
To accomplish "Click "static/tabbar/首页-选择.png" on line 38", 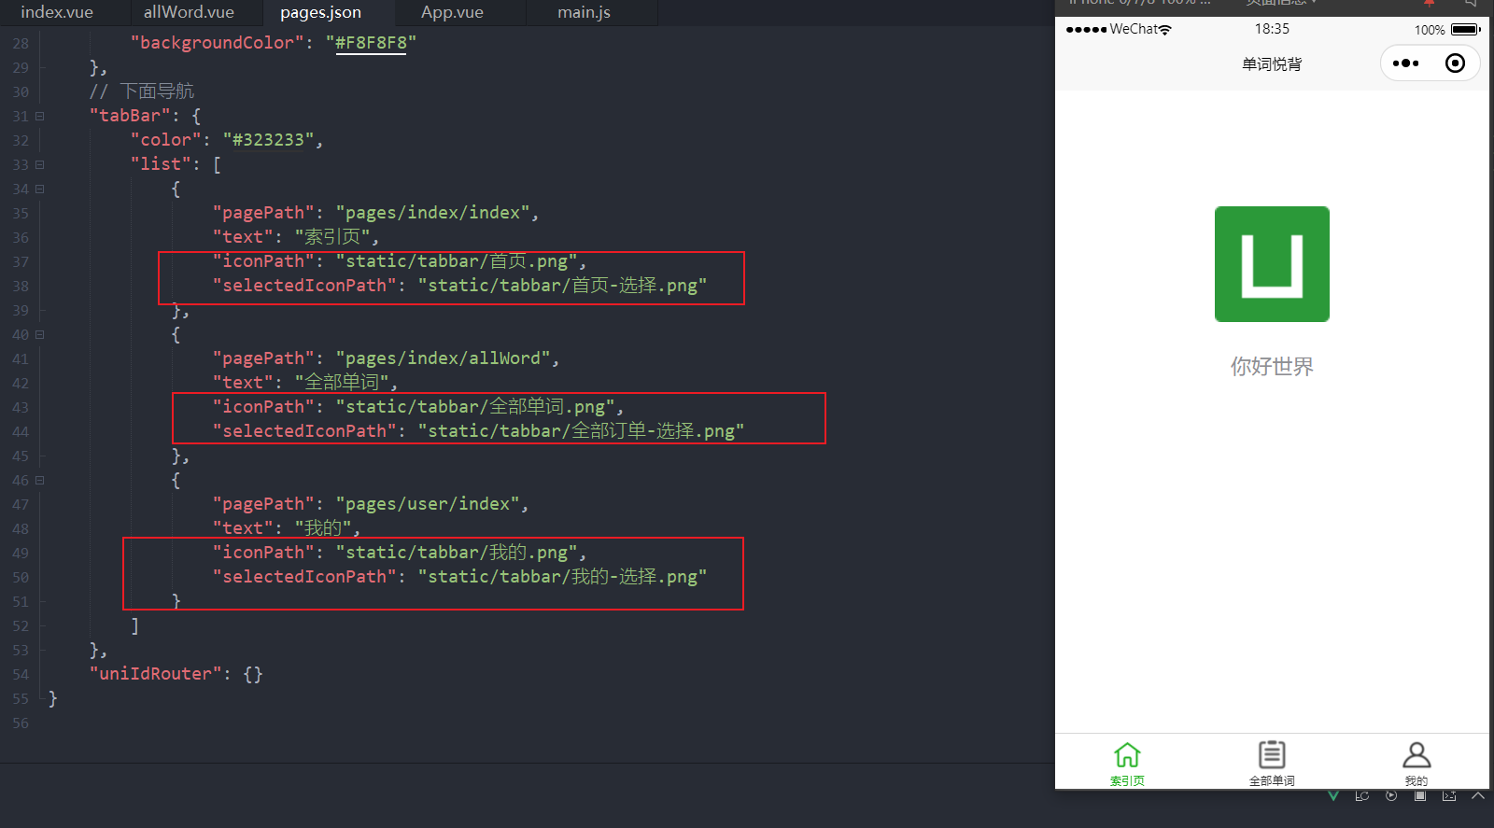I will point(562,286).
